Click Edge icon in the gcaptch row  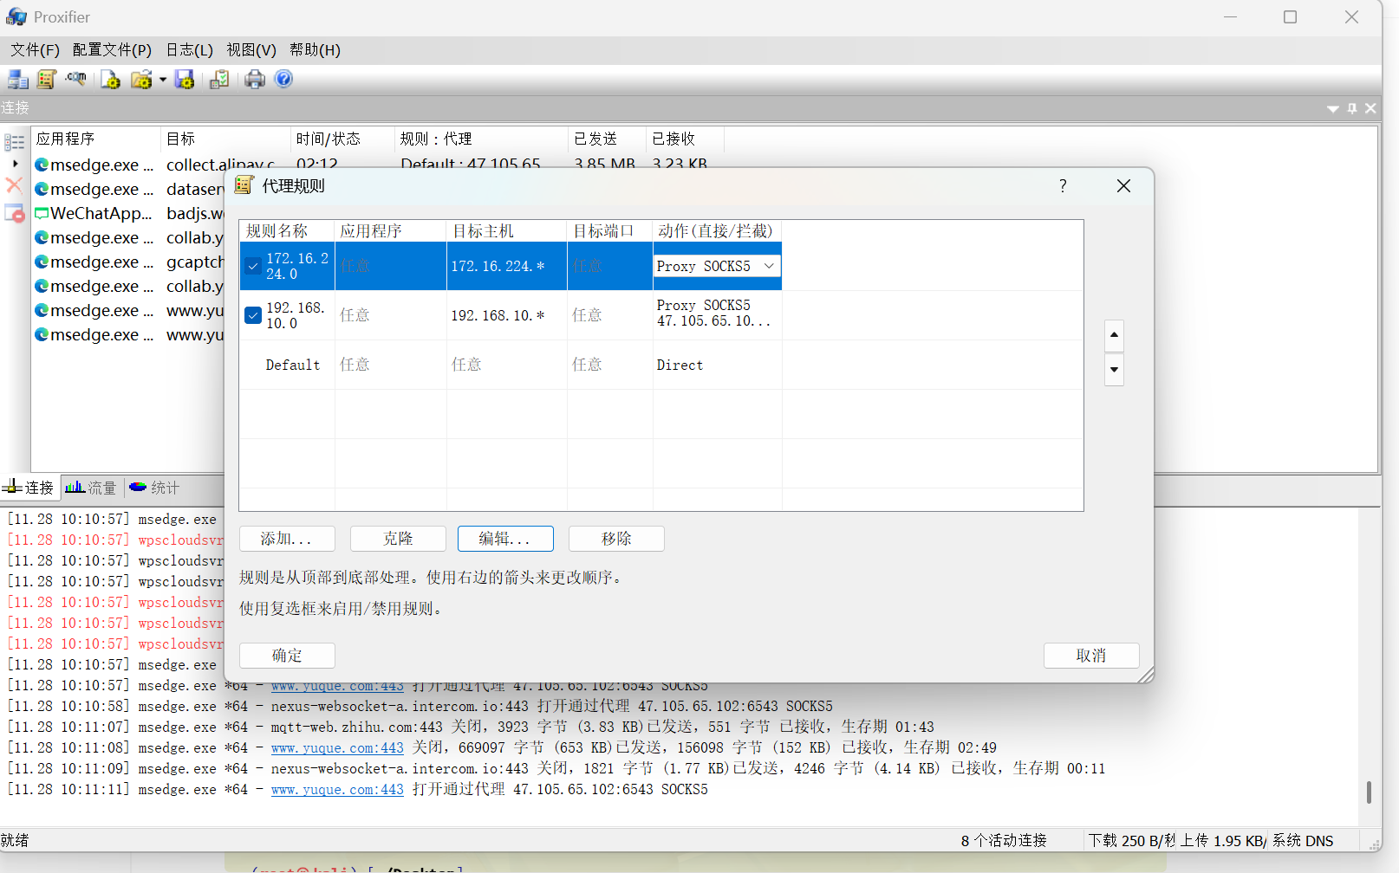(x=41, y=262)
